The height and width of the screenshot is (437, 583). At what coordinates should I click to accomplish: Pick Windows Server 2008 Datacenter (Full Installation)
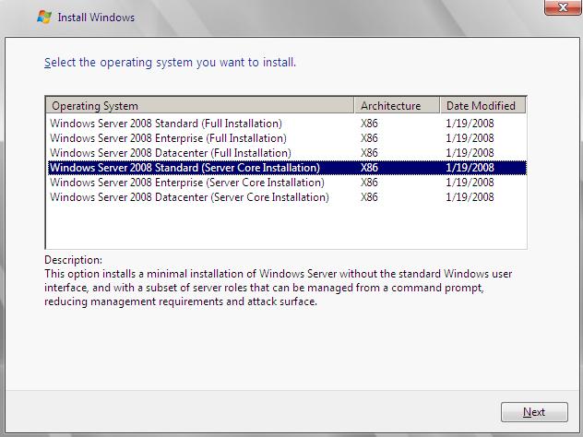(x=171, y=153)
